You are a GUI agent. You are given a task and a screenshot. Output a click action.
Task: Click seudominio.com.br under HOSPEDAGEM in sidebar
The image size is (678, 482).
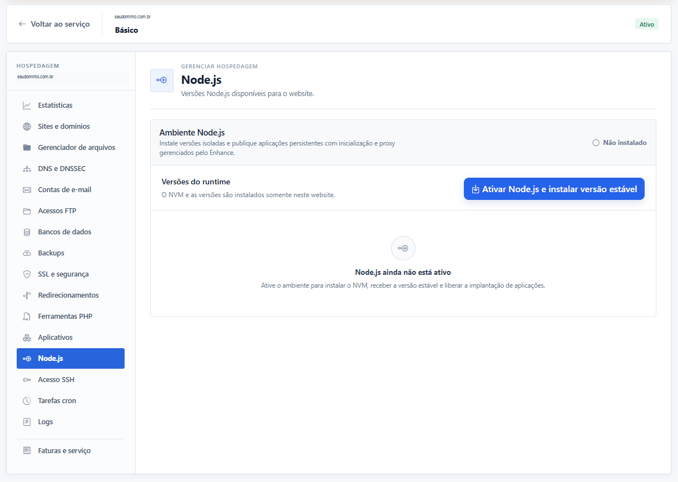(36, 77)
